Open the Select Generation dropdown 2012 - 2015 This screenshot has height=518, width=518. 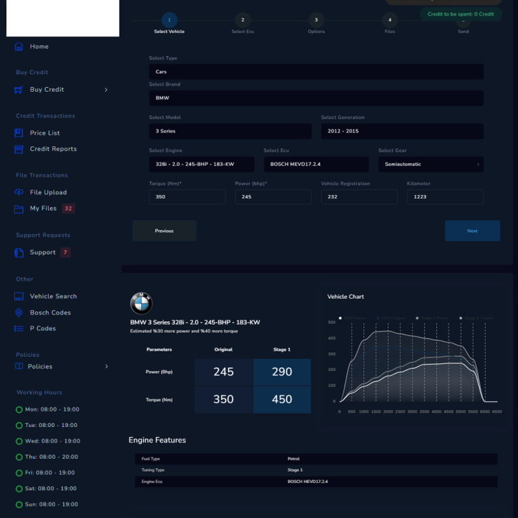(402, 131)
